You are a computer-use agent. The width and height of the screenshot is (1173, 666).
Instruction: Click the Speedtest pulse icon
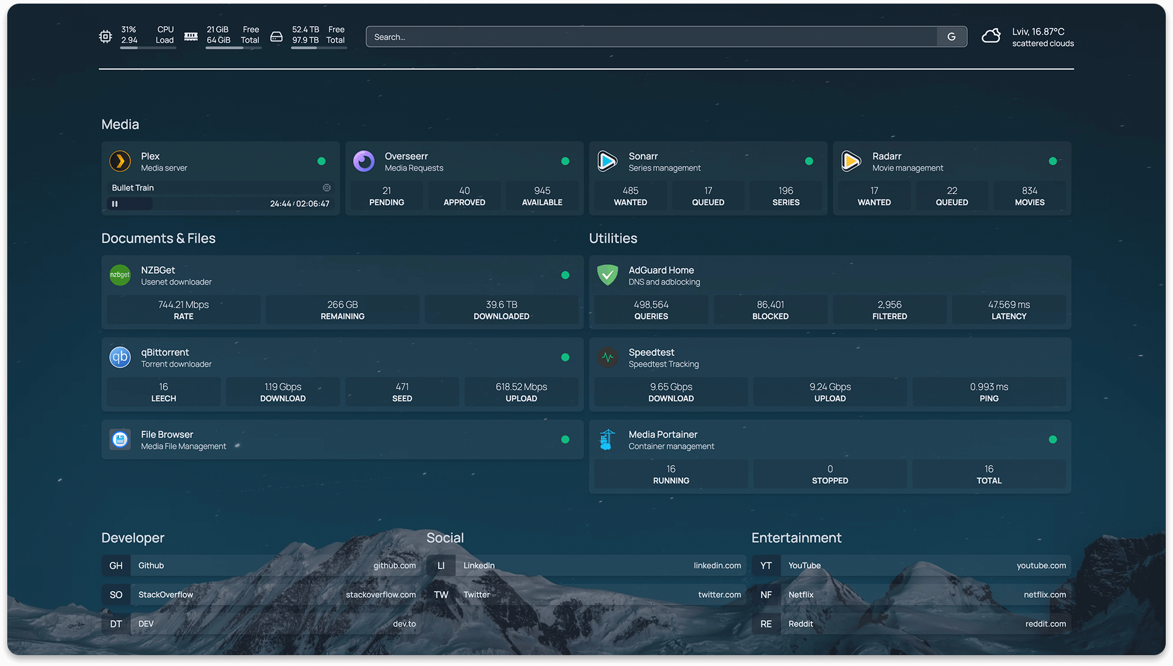(x=608, y=357)
